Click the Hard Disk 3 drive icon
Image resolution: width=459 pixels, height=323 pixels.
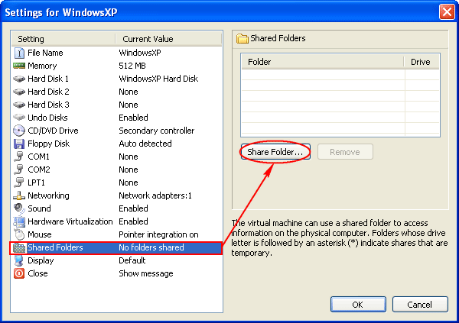19,105
